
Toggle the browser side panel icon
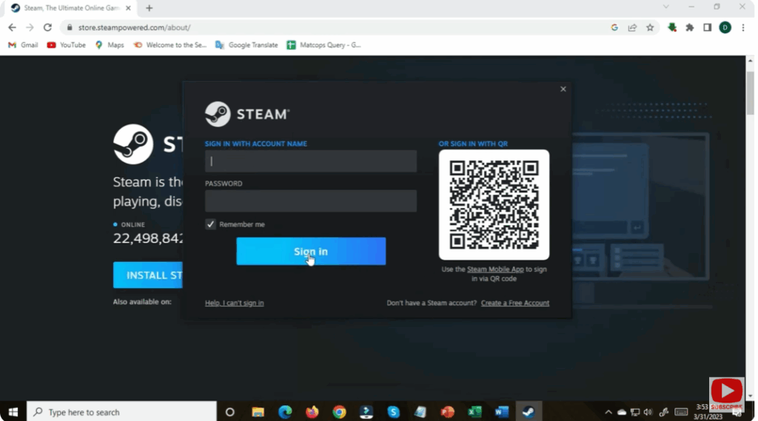tap(707, 27)
